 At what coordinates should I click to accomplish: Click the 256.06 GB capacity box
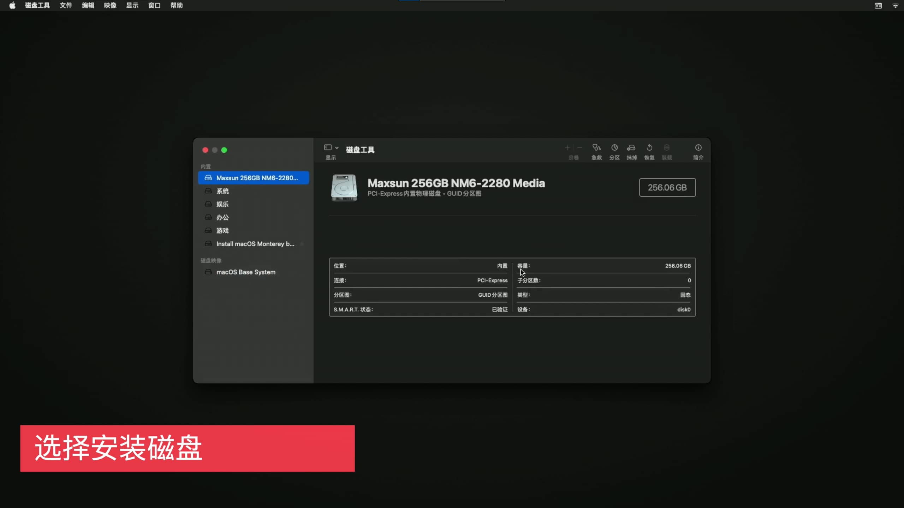coord(667,187)
